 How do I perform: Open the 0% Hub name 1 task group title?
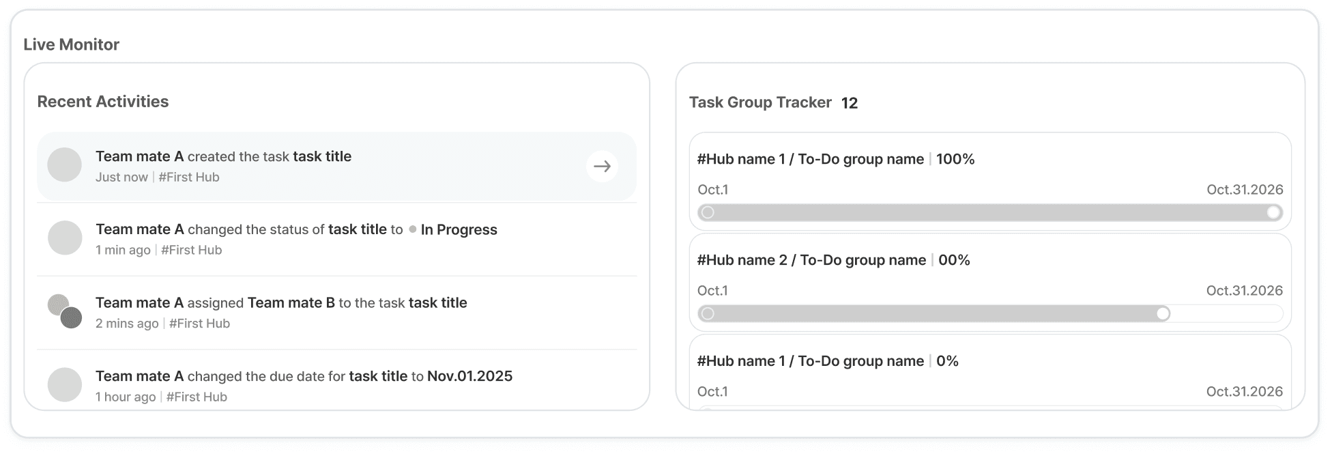click(x=810, y=361)
